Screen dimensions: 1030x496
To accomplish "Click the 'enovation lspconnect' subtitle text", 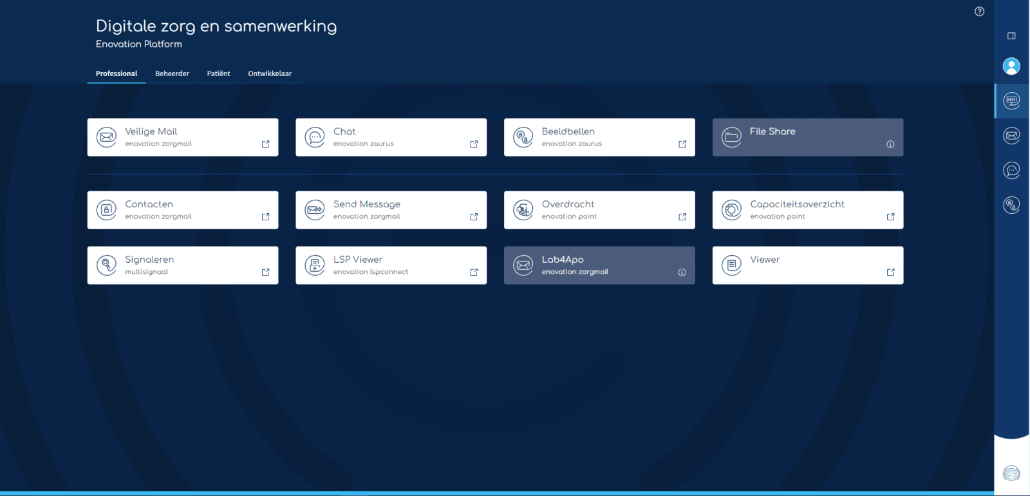I will [371, 272].
